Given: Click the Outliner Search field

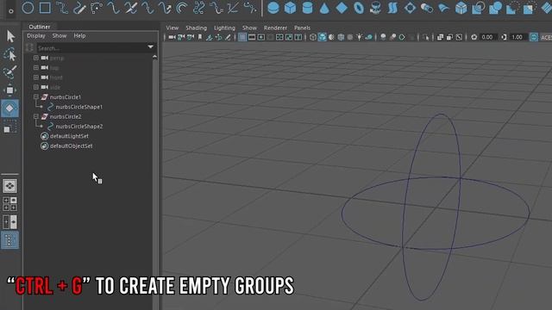Looking at the screenshot, I should pyautogui.click(x=92, y=48).
